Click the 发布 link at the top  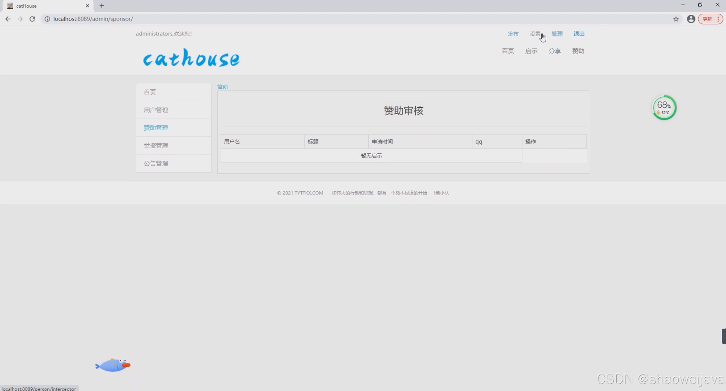click(513, 34)
